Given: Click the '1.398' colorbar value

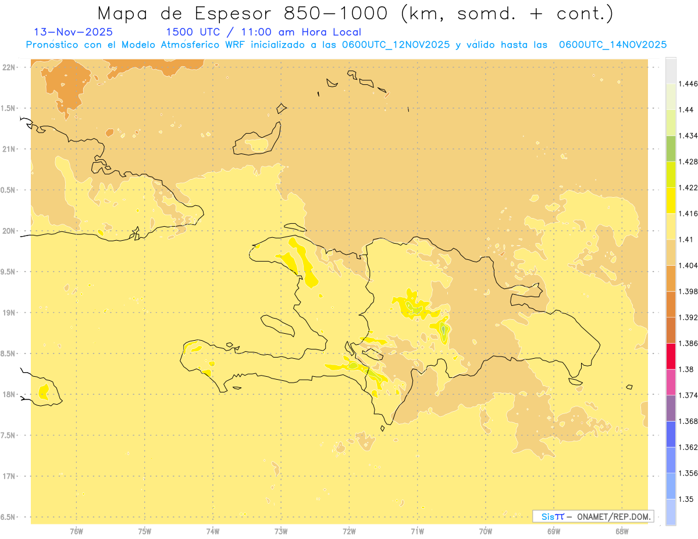Looking at the screenshot, I should click(x=688, y=291).
